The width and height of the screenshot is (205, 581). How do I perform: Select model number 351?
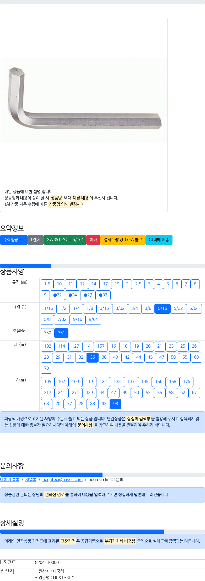tap(61, 333)
